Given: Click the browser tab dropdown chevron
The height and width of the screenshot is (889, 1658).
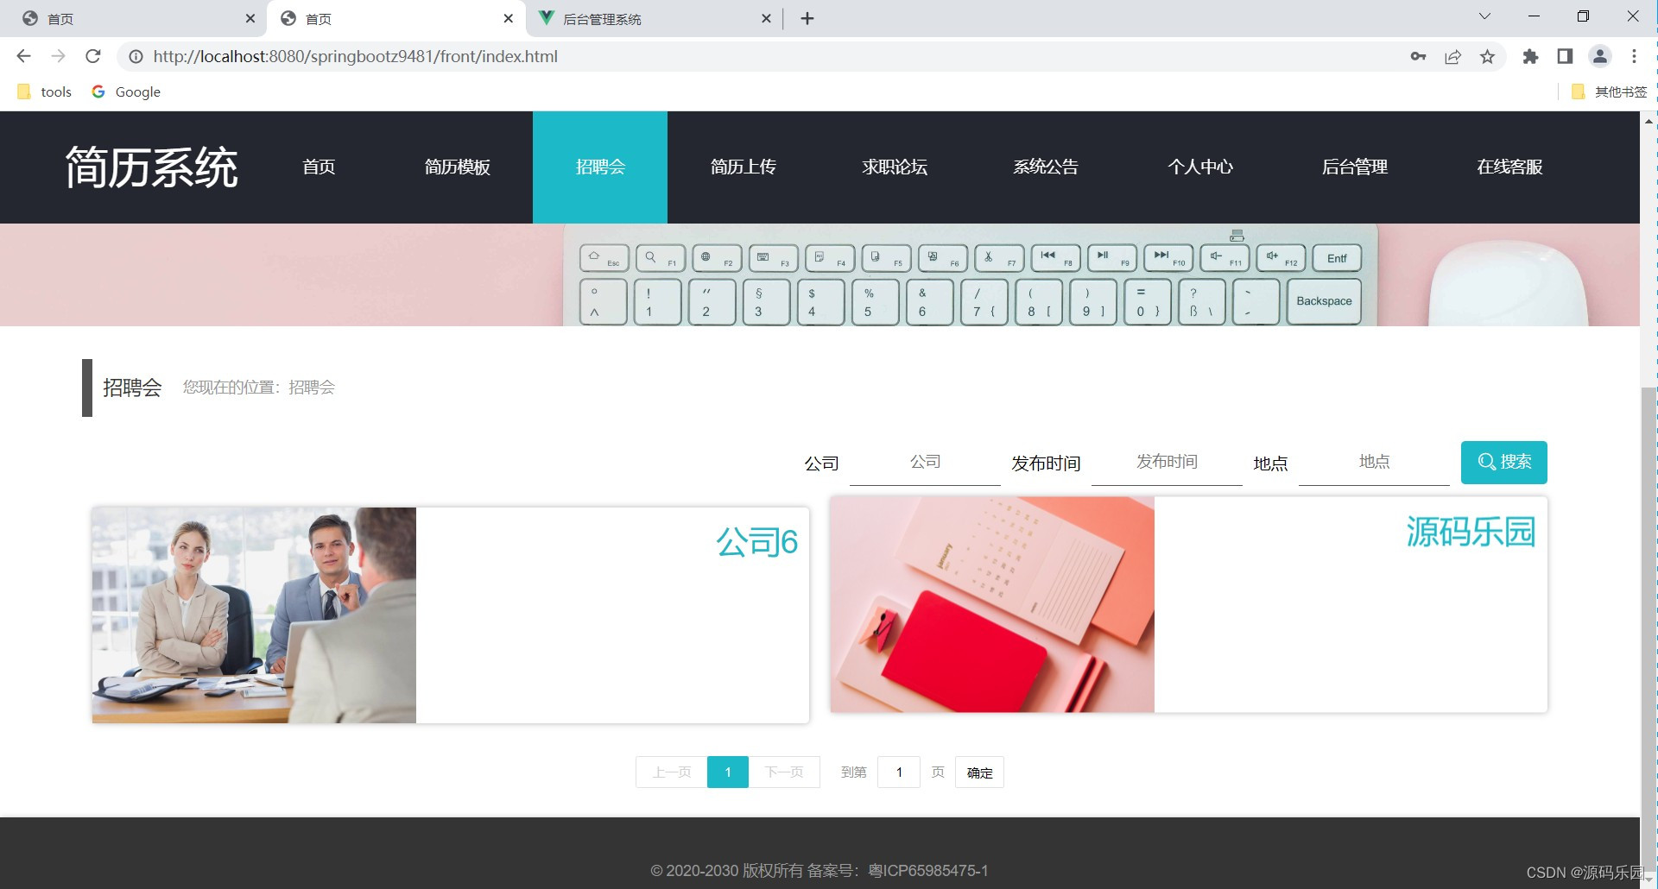Looking at the screenshot, I should coord(1484,16).
